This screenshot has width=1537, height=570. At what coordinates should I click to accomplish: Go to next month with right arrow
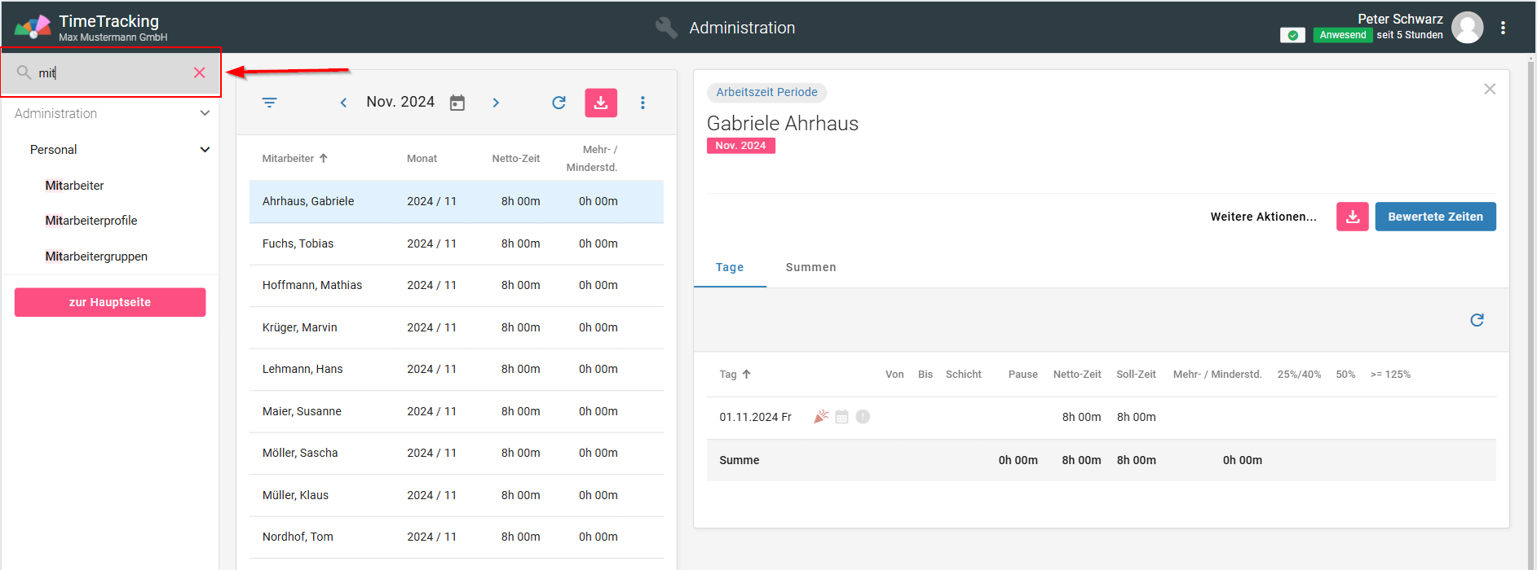[x=496, y=103]
